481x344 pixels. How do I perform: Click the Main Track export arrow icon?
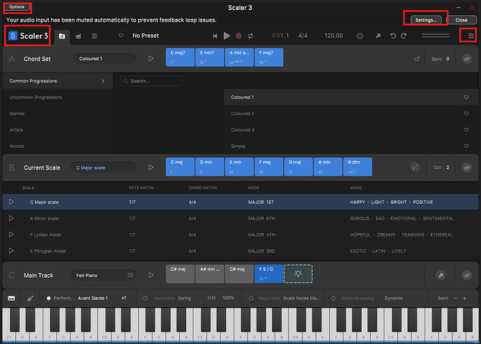tap(441, 276)
